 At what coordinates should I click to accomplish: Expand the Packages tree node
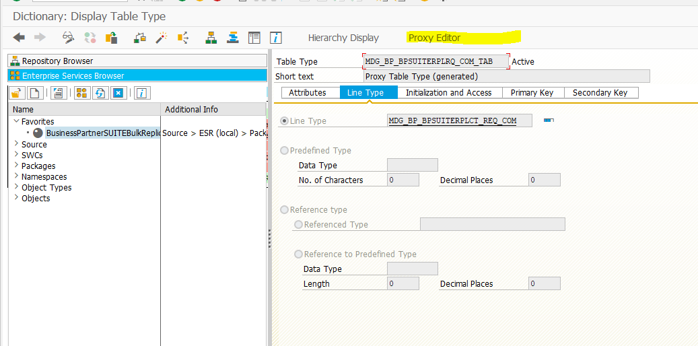pyautogui.click(x=16, y=165)
